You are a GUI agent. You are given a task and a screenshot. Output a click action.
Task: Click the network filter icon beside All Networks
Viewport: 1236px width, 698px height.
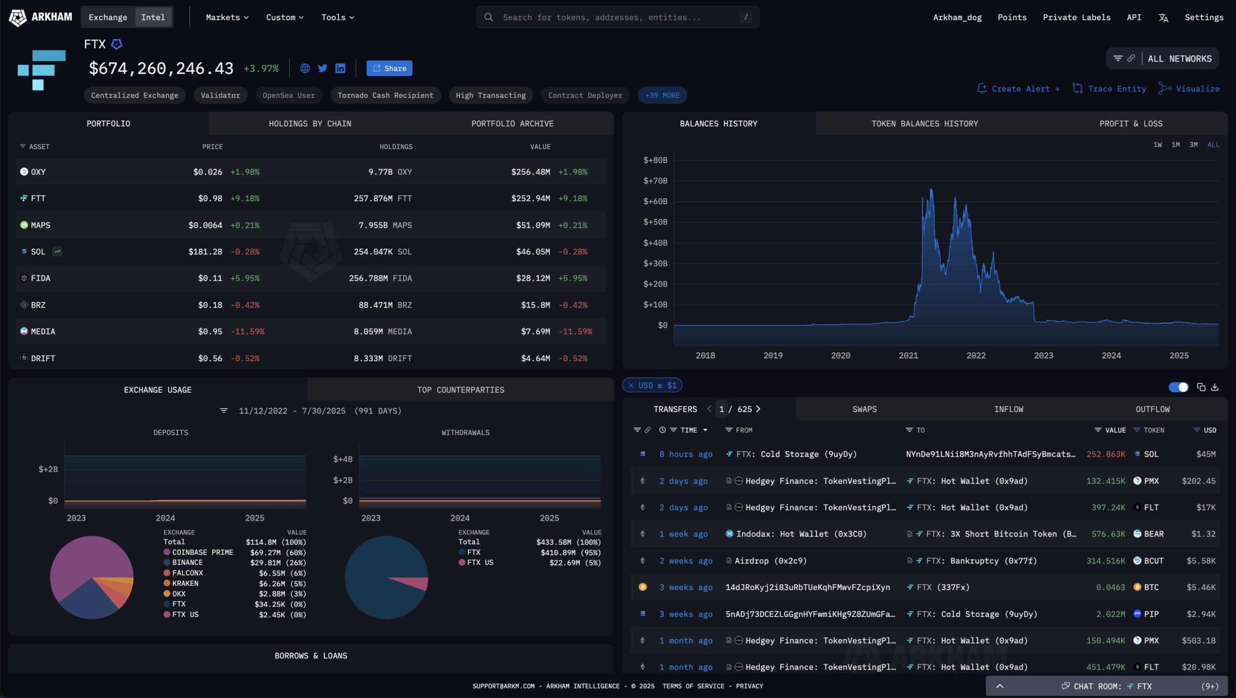[x=1117, y=58]
